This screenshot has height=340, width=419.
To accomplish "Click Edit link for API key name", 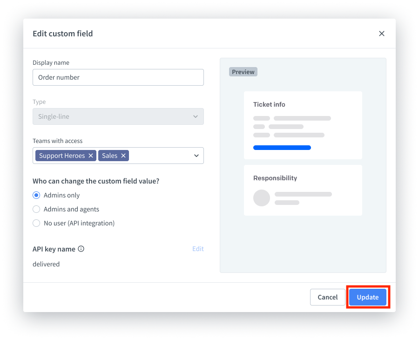I will pyautogui.click(x=198, y=249).
